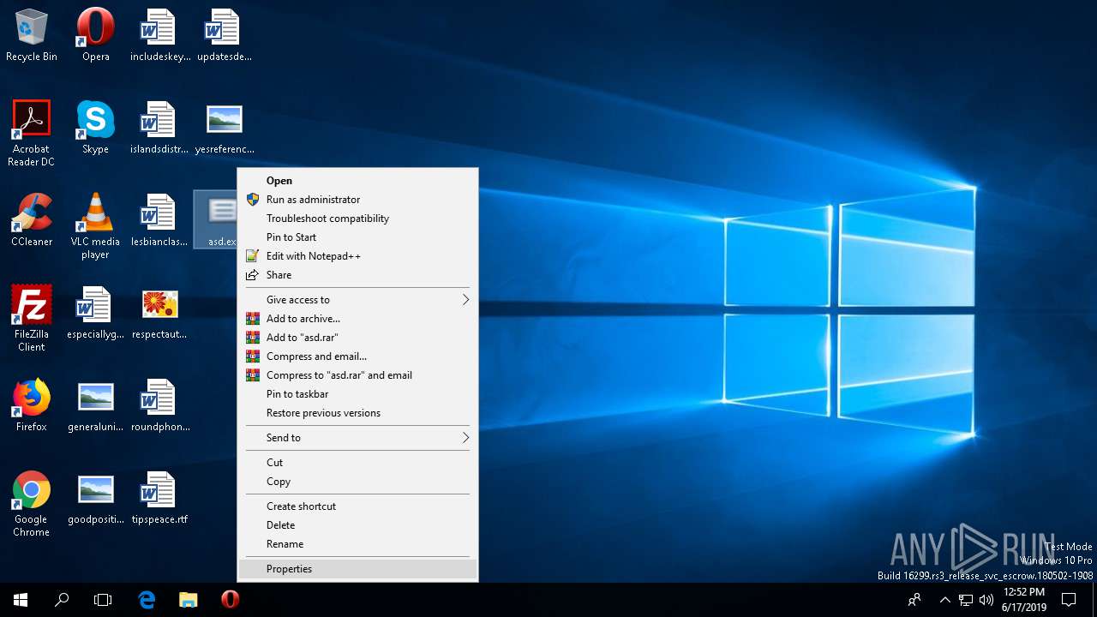Select the islandsdistr Word document icon
1097x617 pixels.
tap(159, 129)
